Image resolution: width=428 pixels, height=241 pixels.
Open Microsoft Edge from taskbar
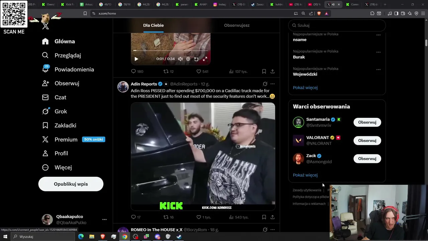pyautogui.click(x=81, y=237)
